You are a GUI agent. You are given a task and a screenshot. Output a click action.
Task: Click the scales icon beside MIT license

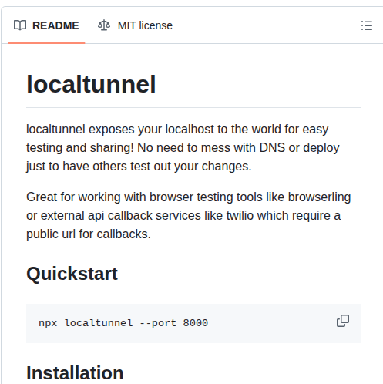104,25
